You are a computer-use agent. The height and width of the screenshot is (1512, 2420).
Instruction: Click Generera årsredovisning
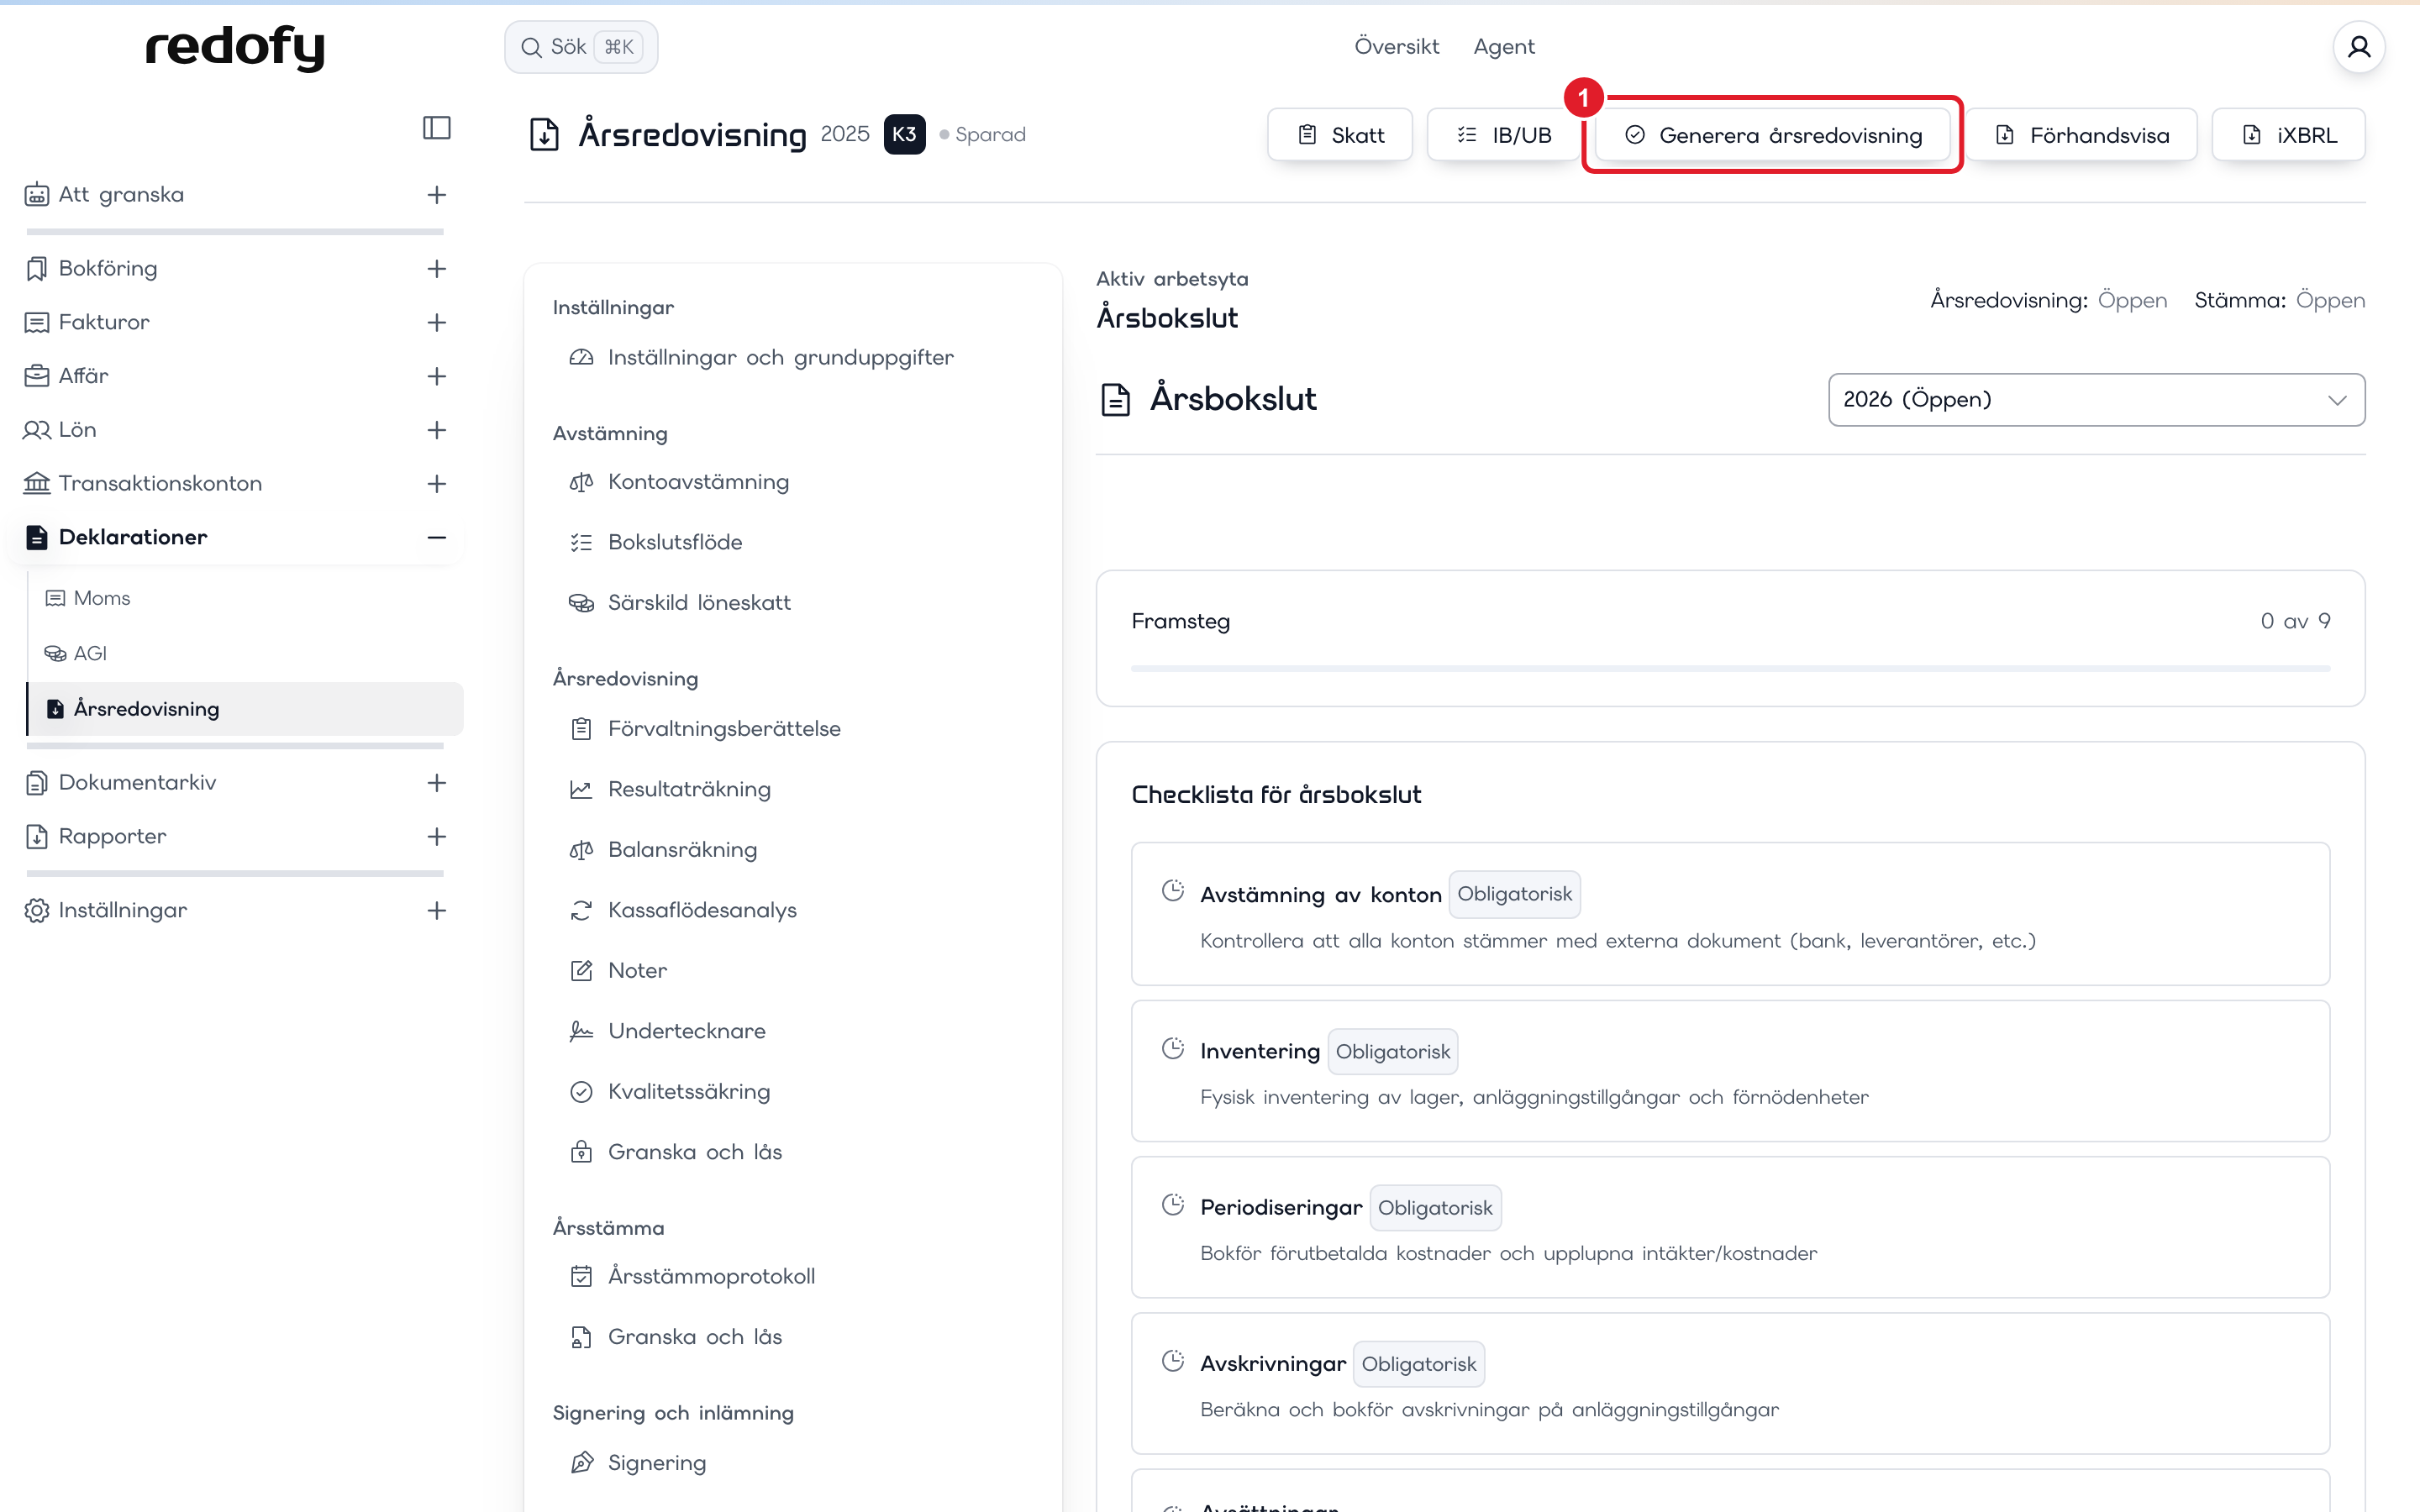tap(1772, 135)
